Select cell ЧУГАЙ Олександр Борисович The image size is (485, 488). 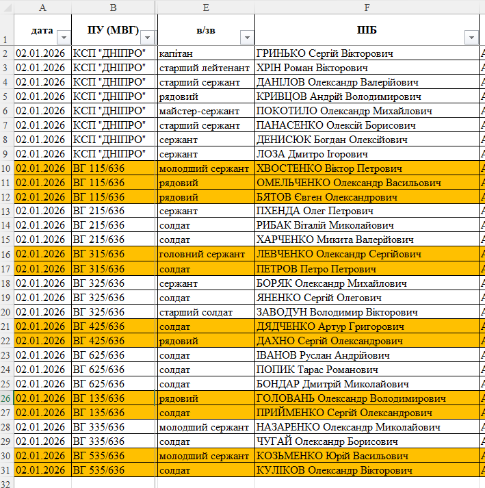(x=367, y=441)
